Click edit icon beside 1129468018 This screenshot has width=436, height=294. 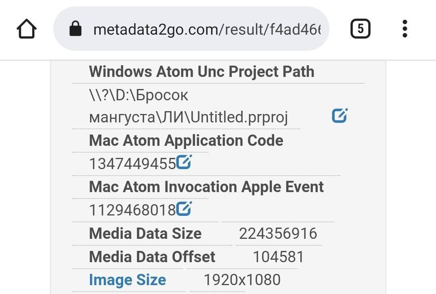click(184, 209)
